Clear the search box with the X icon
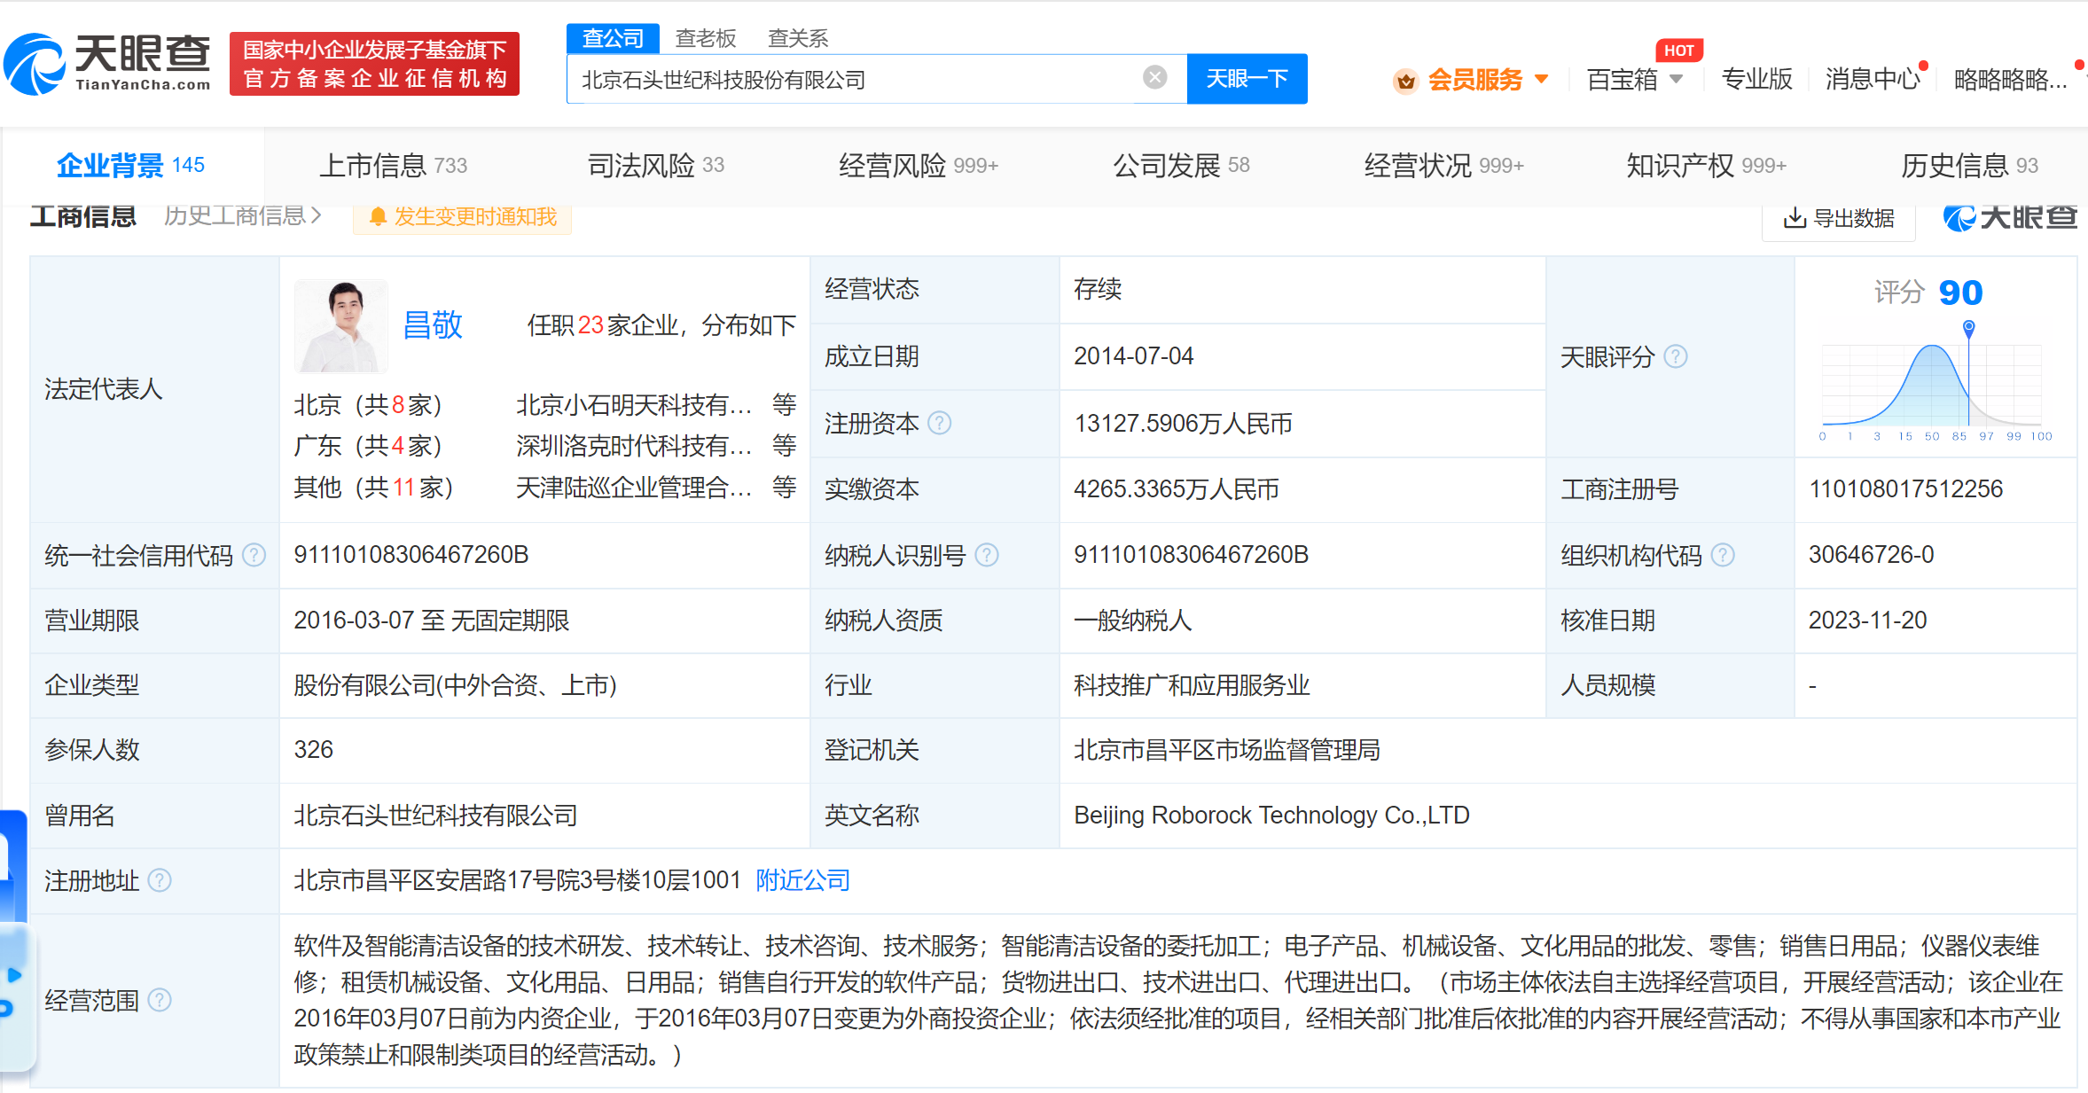Image resolution: width=2088 pixels, height=1093 pixels. [1154, 78]
